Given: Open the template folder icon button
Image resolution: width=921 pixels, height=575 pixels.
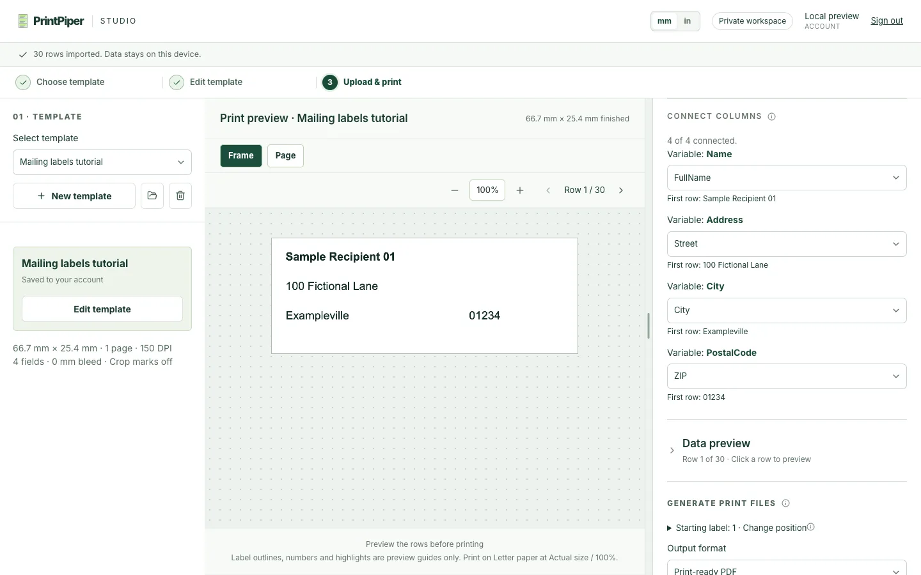Looking at the screenshot, I should 152,195.
